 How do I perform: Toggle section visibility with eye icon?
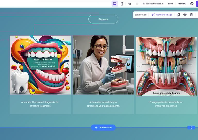(185, 15)
